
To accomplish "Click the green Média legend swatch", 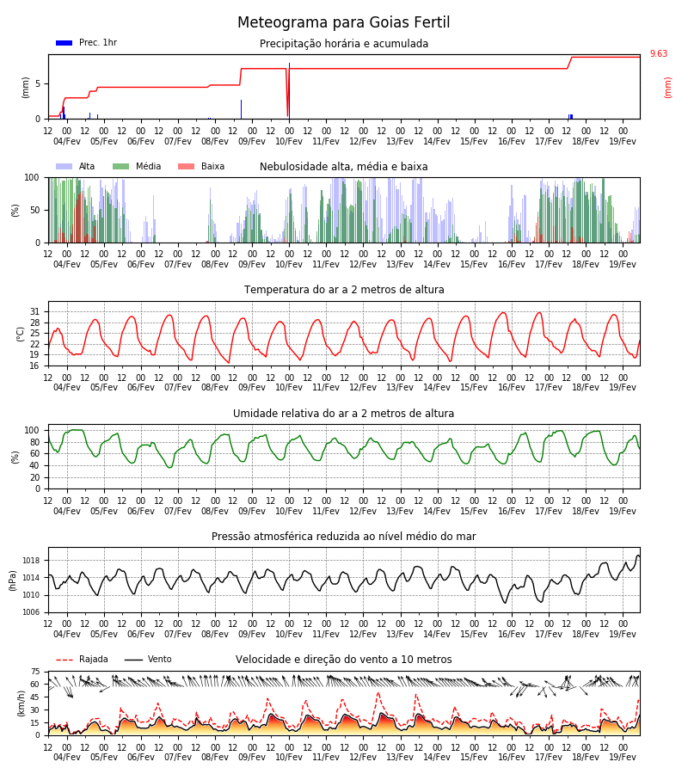I will tap(121, 166).
